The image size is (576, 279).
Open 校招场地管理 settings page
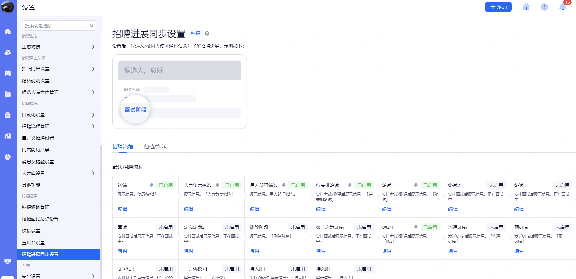tap(36, 207)
